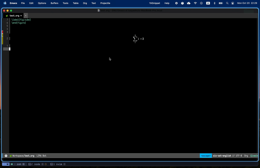Click the cloud sync icon in the menu bar
260x168 pixels.
(x=188, y=3)
